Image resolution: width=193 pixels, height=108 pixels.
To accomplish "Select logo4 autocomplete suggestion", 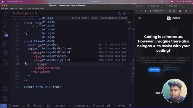I will pos(85,29).
